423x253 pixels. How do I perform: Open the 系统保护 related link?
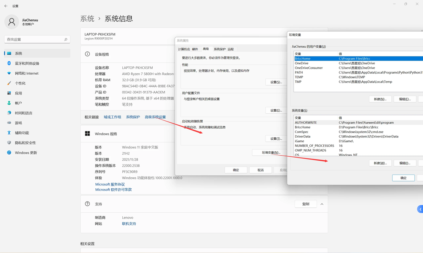point(133,117)
